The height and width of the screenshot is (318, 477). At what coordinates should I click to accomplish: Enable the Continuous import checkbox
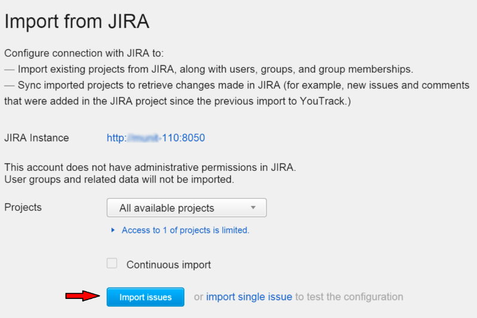(x=112, y=263)
